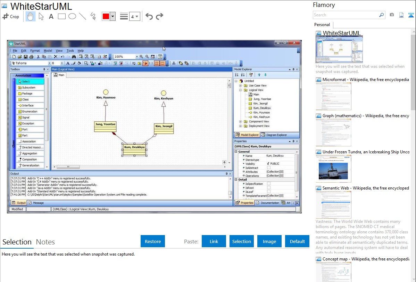Open the color picker dropdown arrow
The height and width of the screenshot is (282, 416).
pyautogui.click(x=113, y=16)
